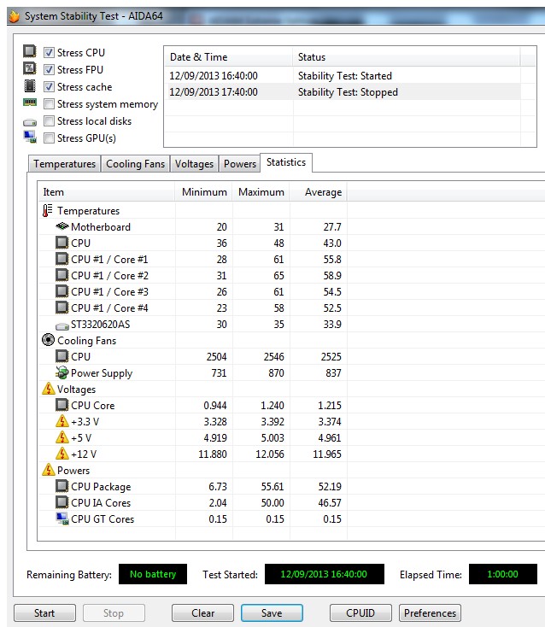Click the Elapsed Time 1:00:00 display

coord(502,574)
